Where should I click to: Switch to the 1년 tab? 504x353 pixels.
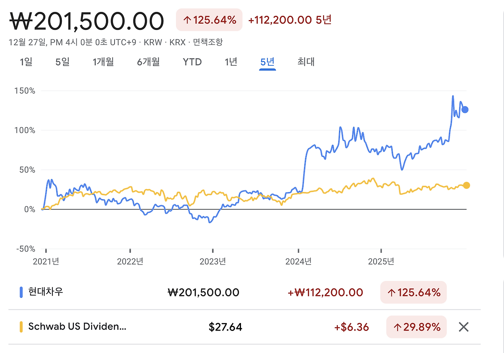click(x=230, y=62)
